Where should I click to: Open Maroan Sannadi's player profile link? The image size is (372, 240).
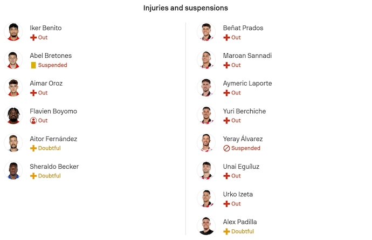tap(247, 56)
